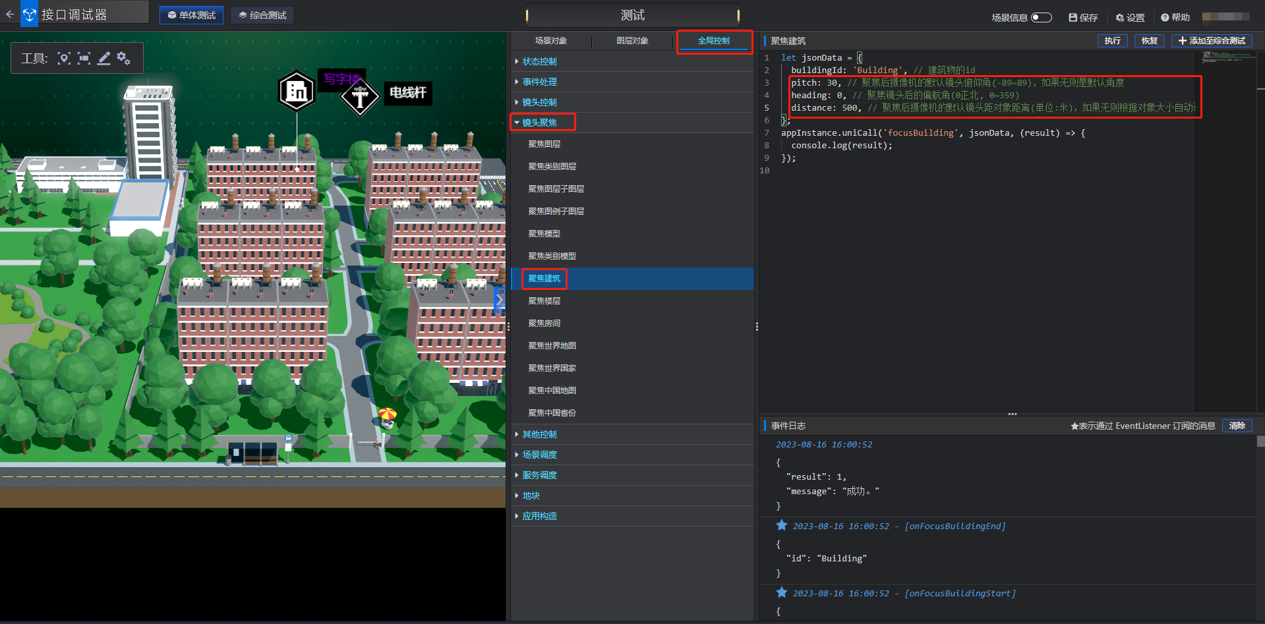Click the location focus tool icon

coord(64,59)
